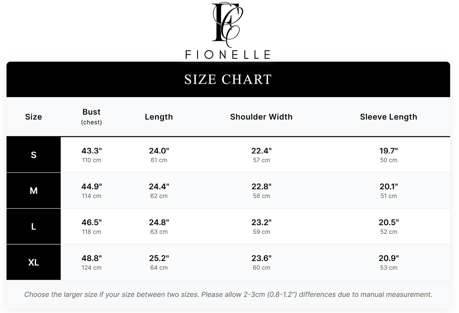Click the 20.9" sleeve length for XL

pos(389,258)
